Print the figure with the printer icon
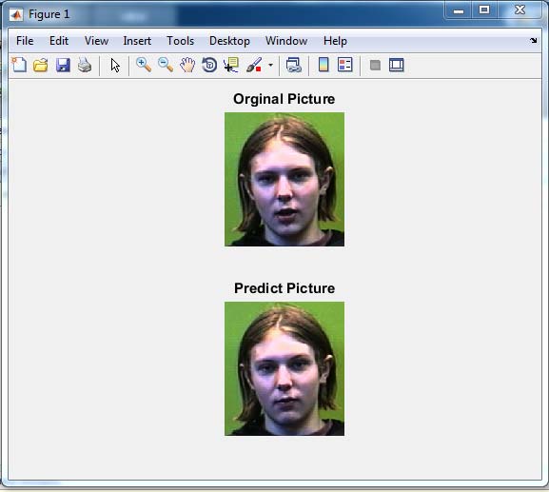 click(x=85, y=65)
